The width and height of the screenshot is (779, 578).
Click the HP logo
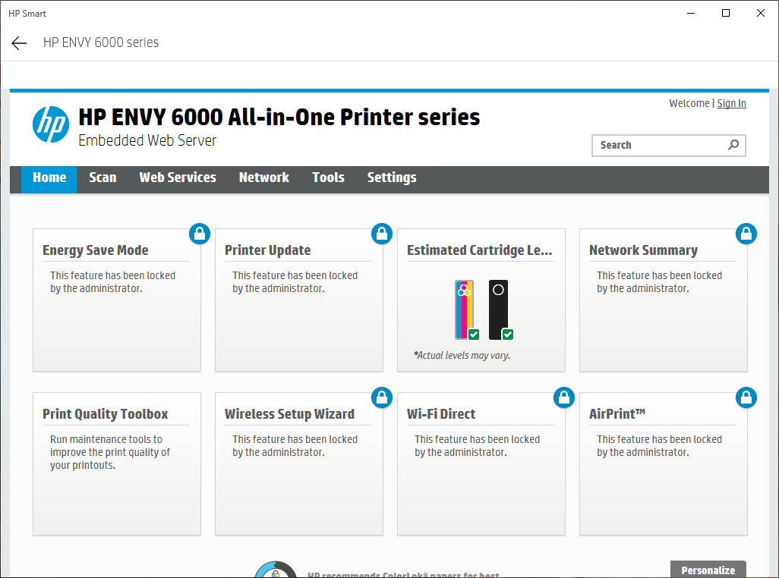(x=51, y=124)
